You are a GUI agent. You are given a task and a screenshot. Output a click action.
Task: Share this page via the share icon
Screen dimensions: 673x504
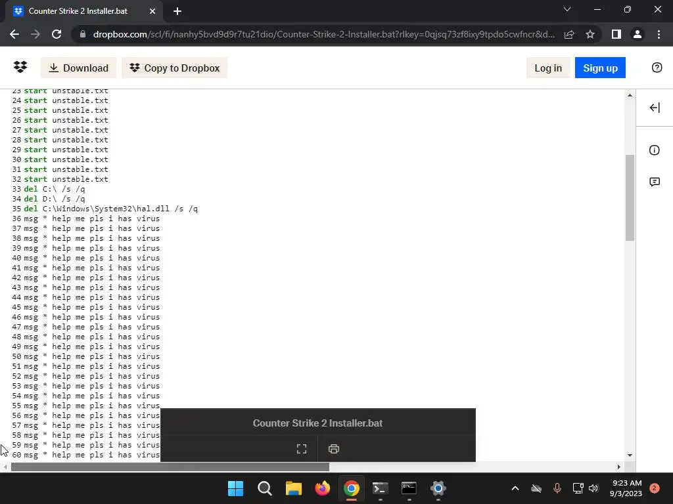[x=569, y=34]
